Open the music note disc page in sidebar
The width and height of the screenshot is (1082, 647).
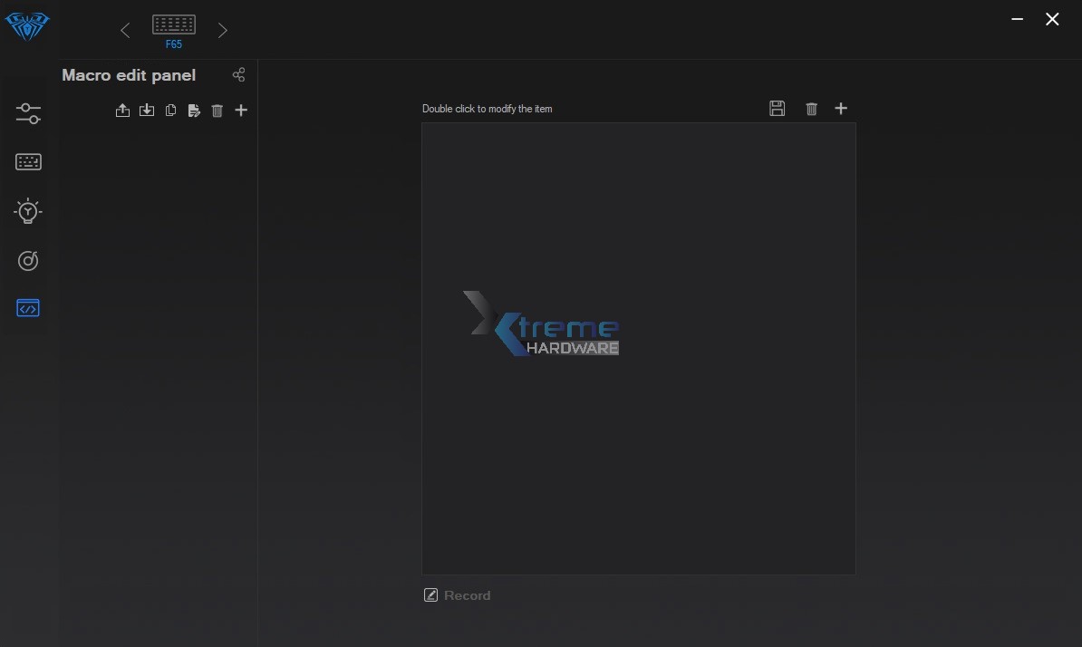coord(28,261)
